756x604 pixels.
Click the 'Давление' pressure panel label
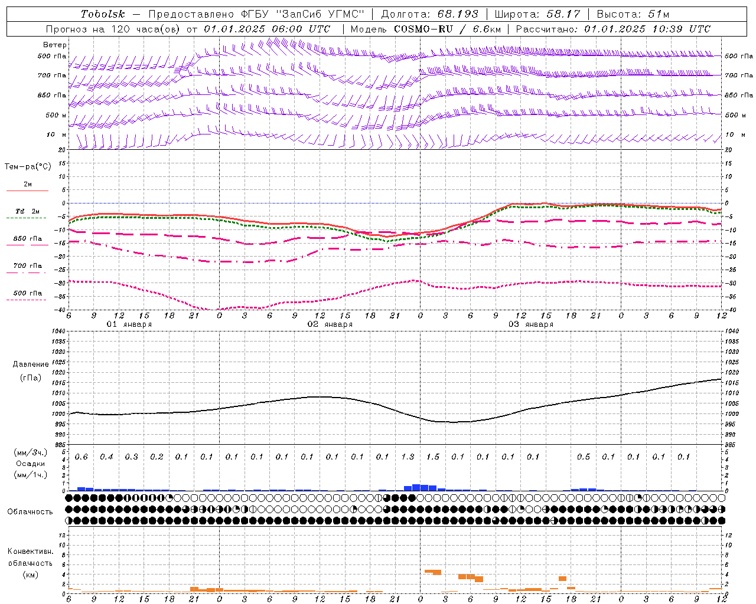pos(31,365)
